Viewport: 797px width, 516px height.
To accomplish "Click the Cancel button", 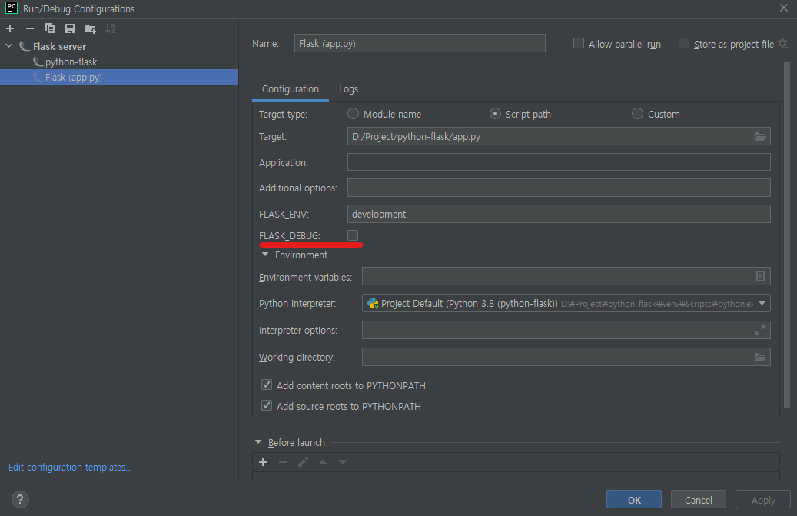I will coord(699,500).
